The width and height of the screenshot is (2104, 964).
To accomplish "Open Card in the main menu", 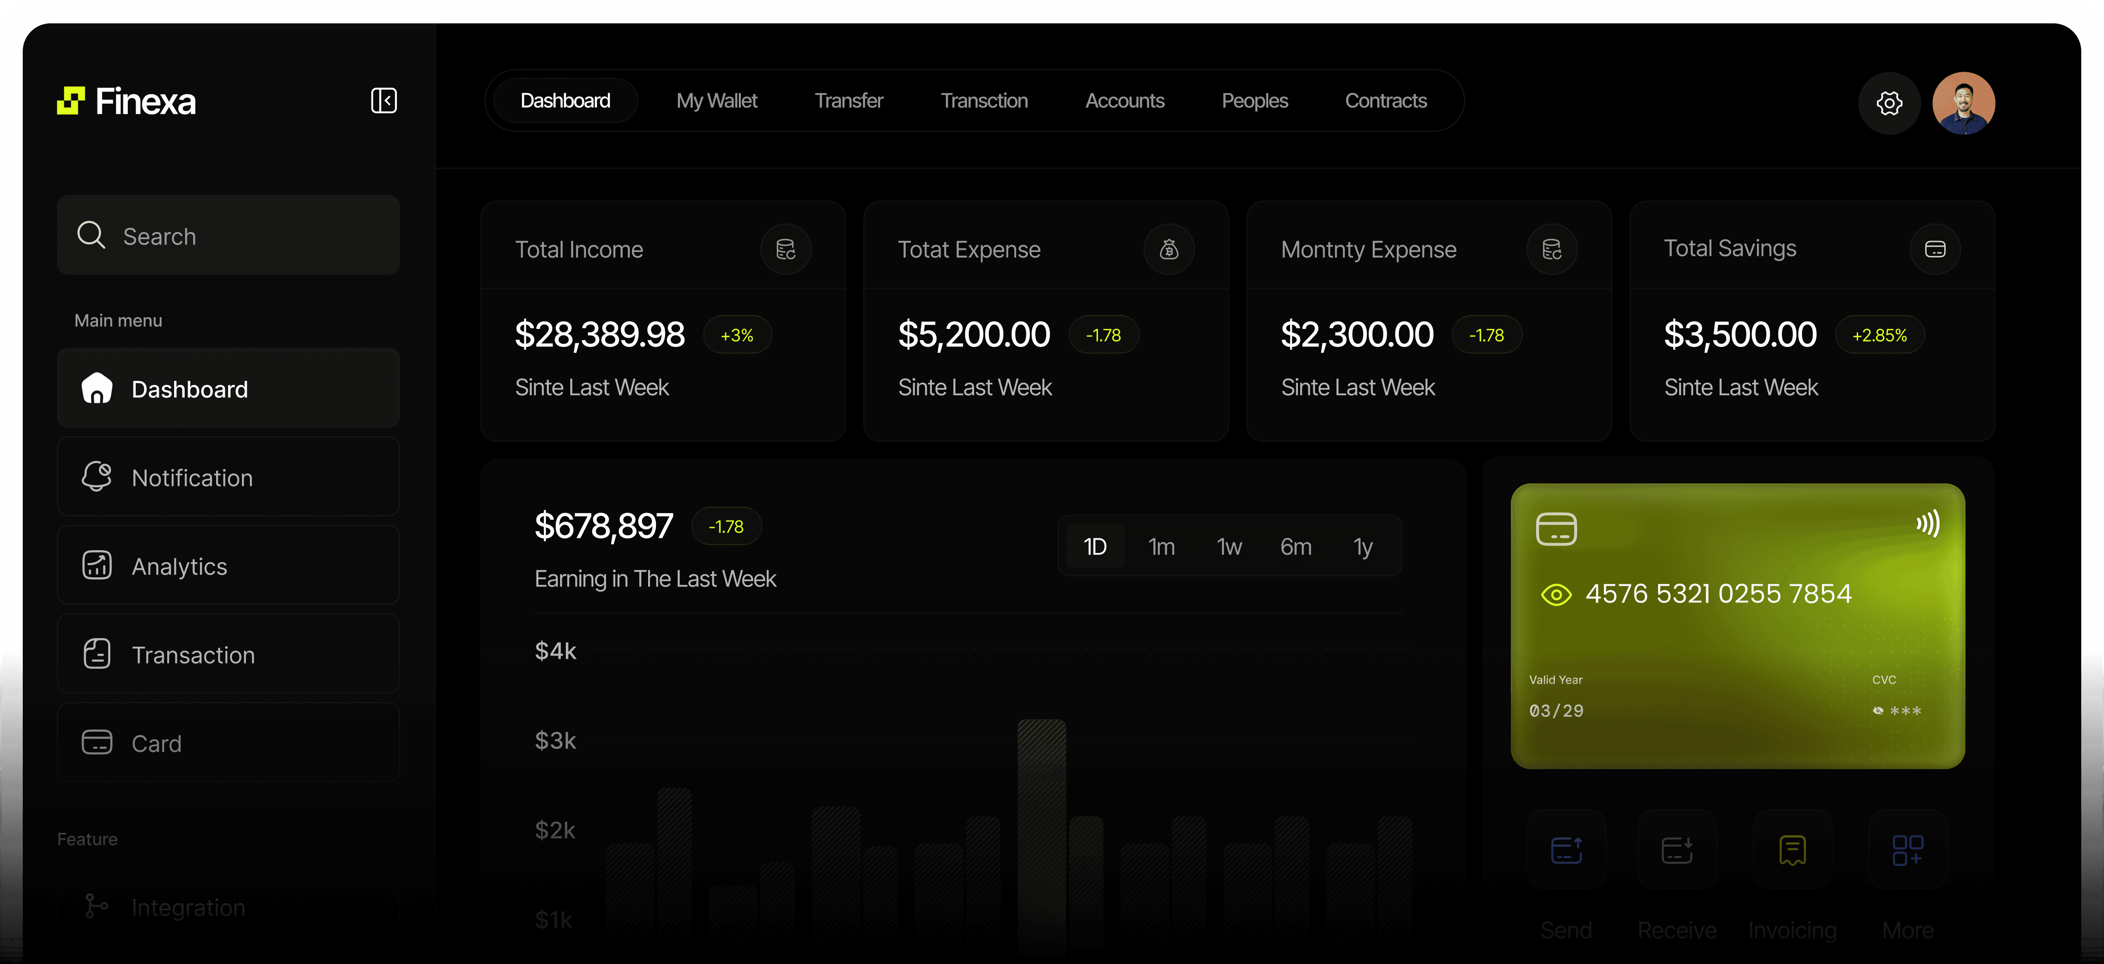I will click(228, 742).
